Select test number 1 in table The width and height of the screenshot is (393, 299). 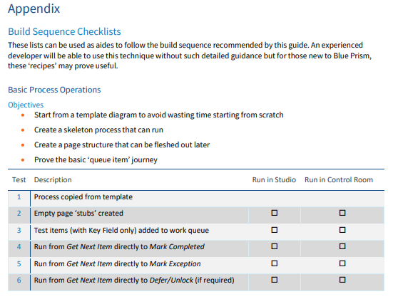(19, 197)
